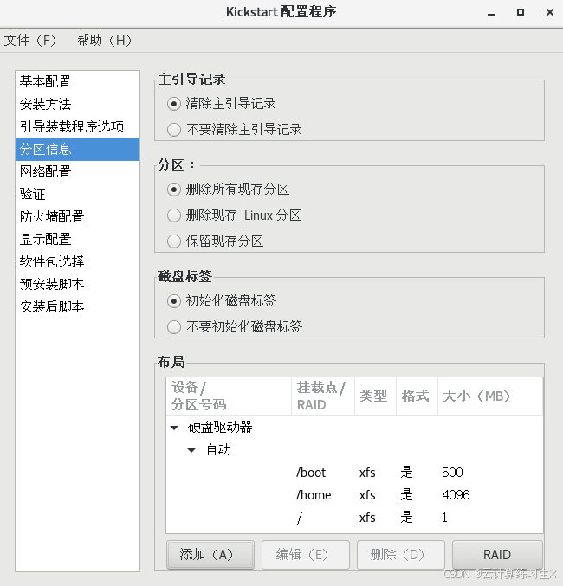563x586 pixels.
Task: Choose 不要清除主引导记录 option
Action: (x=174, y=130)
